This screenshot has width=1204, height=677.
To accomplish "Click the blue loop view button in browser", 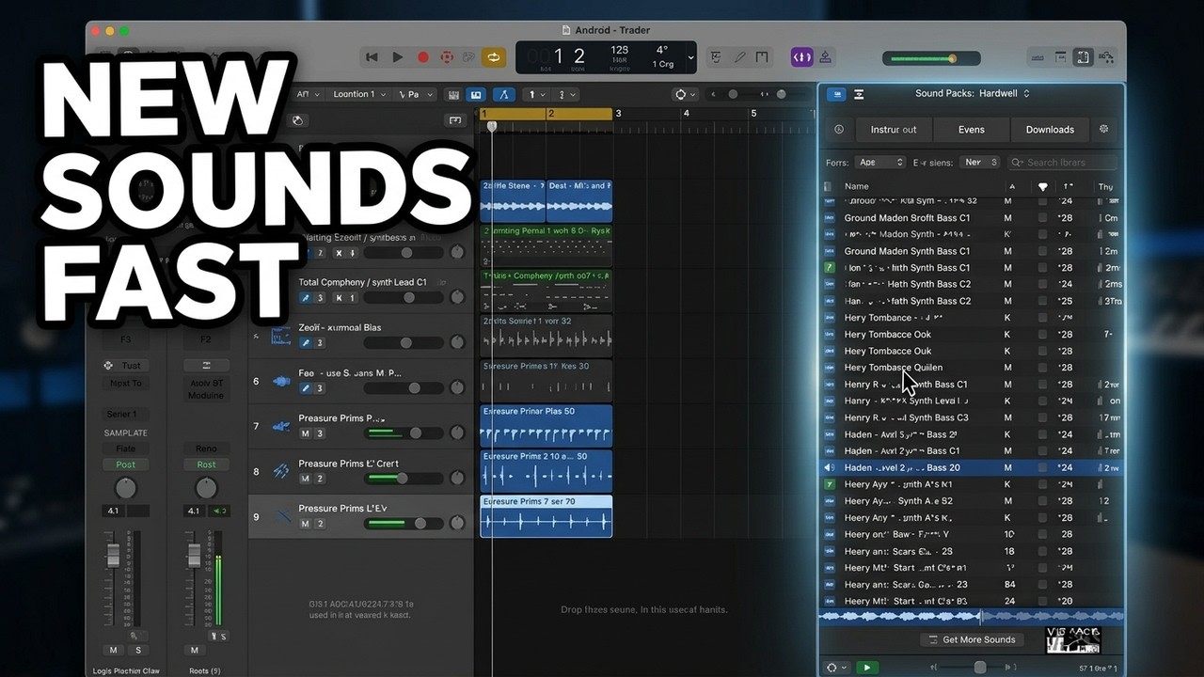I will (x=835, y=94).
